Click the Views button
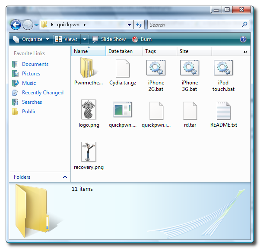The image size is (260, 249). click(67, 39)
